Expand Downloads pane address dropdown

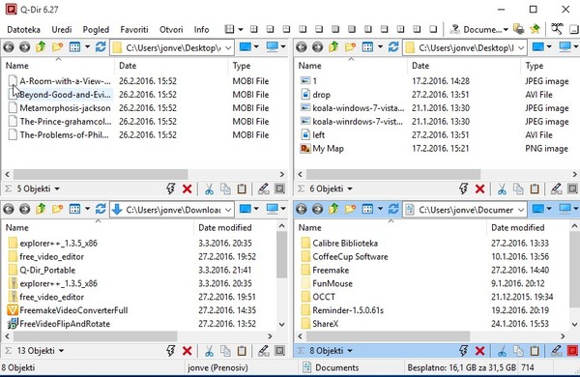tap(228, 210)
